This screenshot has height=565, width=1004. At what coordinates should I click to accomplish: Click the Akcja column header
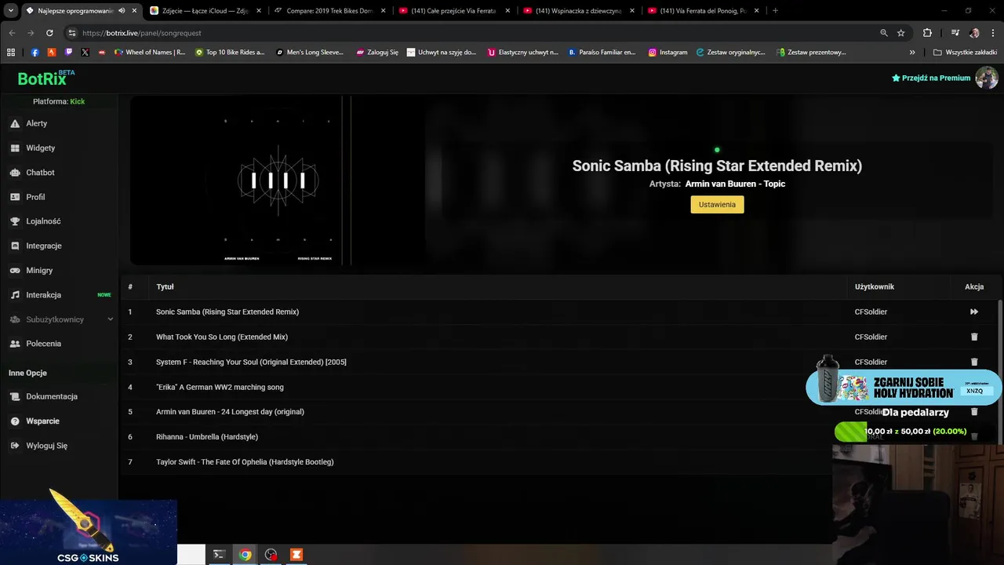point(974,286)
